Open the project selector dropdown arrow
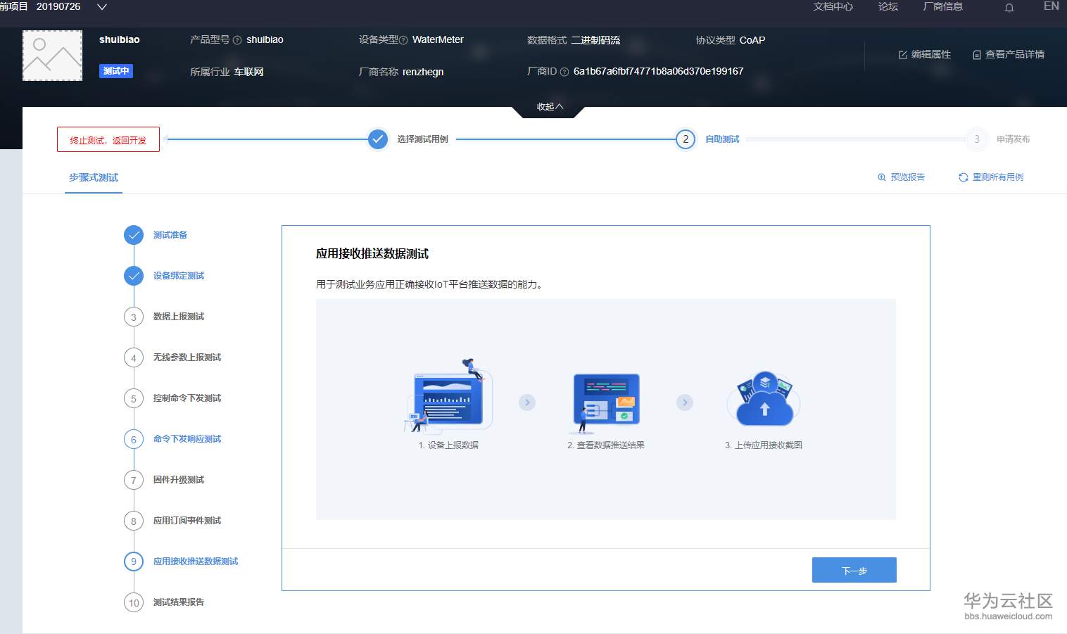Viewport: 1067px width, 634px height. [x=102, y=7]
